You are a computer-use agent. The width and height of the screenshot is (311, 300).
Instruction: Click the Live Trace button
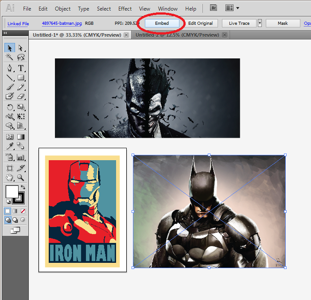coord(239,23)
